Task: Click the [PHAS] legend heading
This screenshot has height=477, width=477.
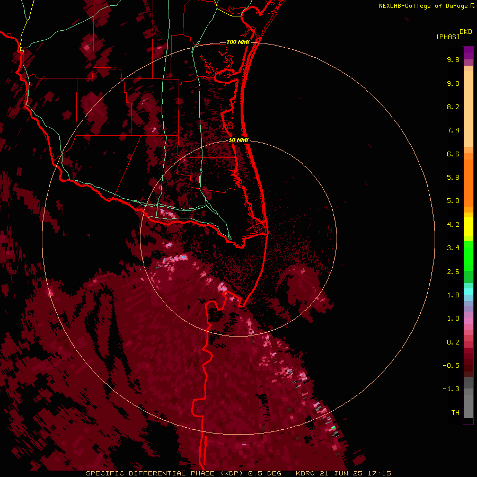Action: 448,37
